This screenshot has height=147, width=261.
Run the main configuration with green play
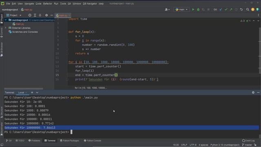click(x=193, y=9)
